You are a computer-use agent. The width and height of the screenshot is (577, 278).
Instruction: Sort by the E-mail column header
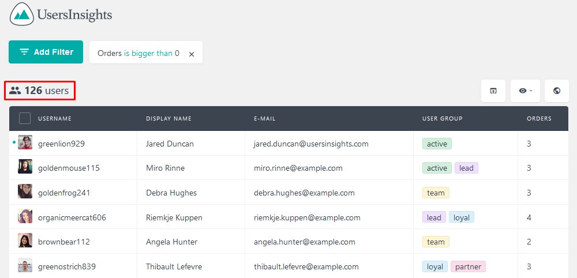[x=265, y=119]
